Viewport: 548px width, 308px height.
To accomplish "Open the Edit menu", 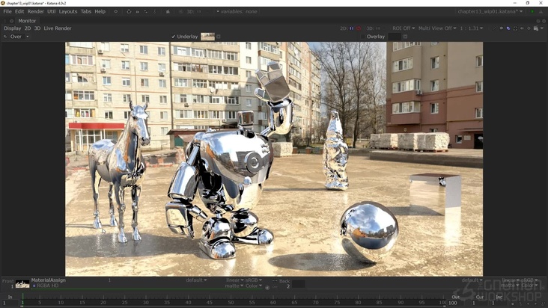I will [x=19, y=11].
